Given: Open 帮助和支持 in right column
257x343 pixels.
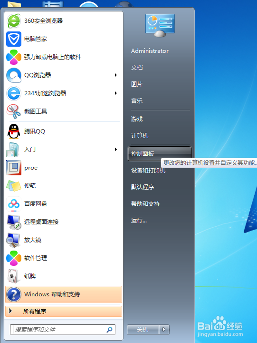Looking at the screenshot, I should pos(145,204).
